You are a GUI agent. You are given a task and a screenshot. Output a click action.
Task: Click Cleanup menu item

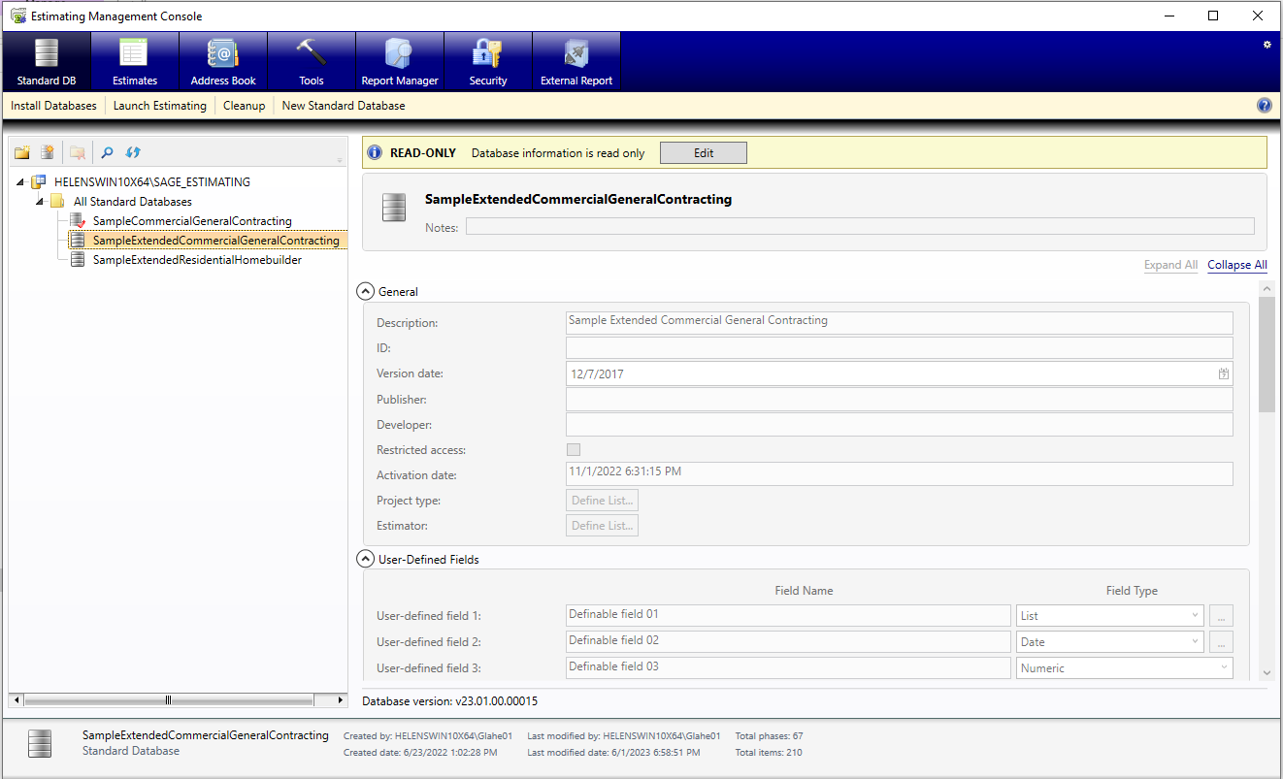[x=245, y=106]
